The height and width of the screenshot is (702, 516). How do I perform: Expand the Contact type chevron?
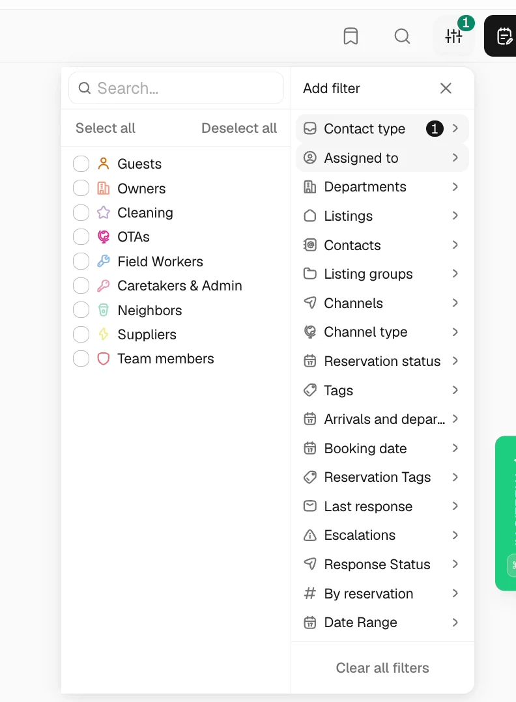(455, 128)
